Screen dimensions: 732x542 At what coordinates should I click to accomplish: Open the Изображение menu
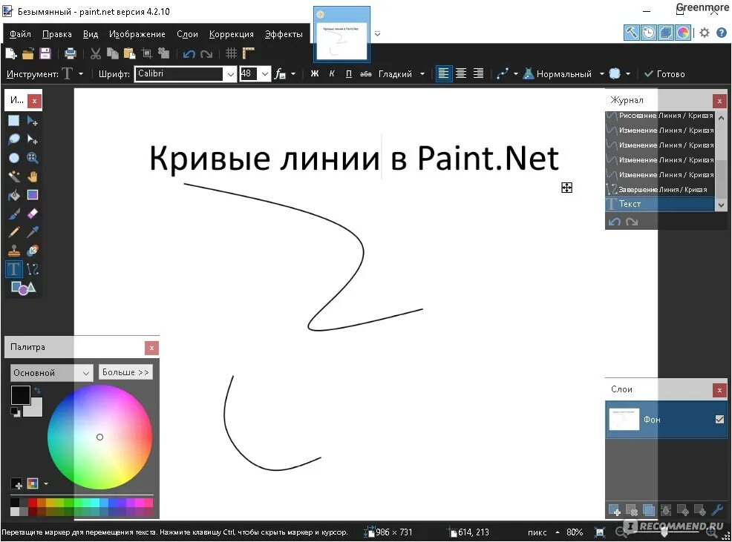click(137, 34)
